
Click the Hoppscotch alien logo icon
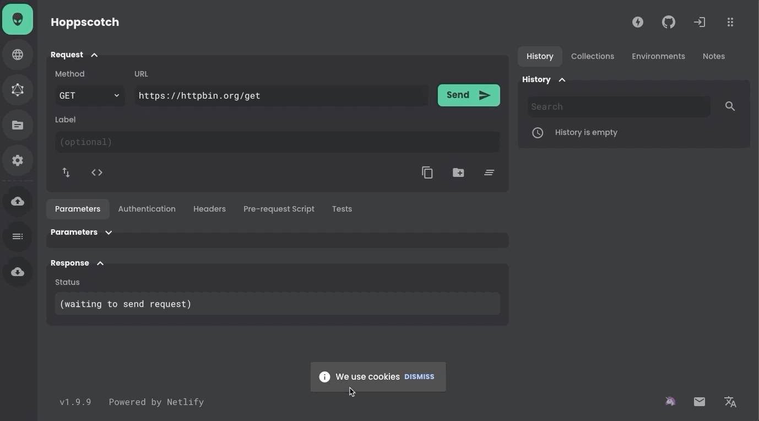pos(18,19)
